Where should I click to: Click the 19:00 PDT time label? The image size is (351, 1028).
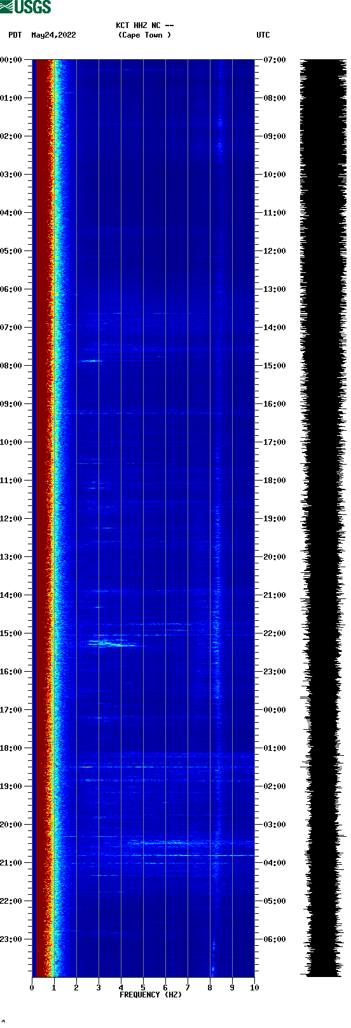11,786
